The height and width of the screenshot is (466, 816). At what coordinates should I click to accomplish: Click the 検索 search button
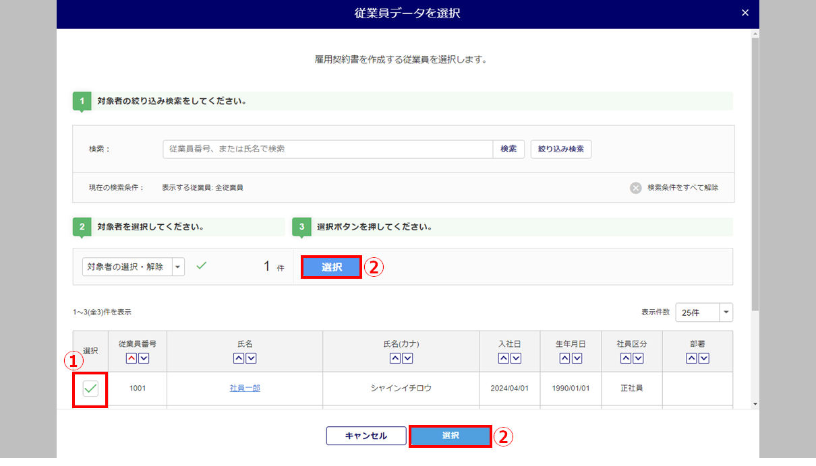click(508, 149)
